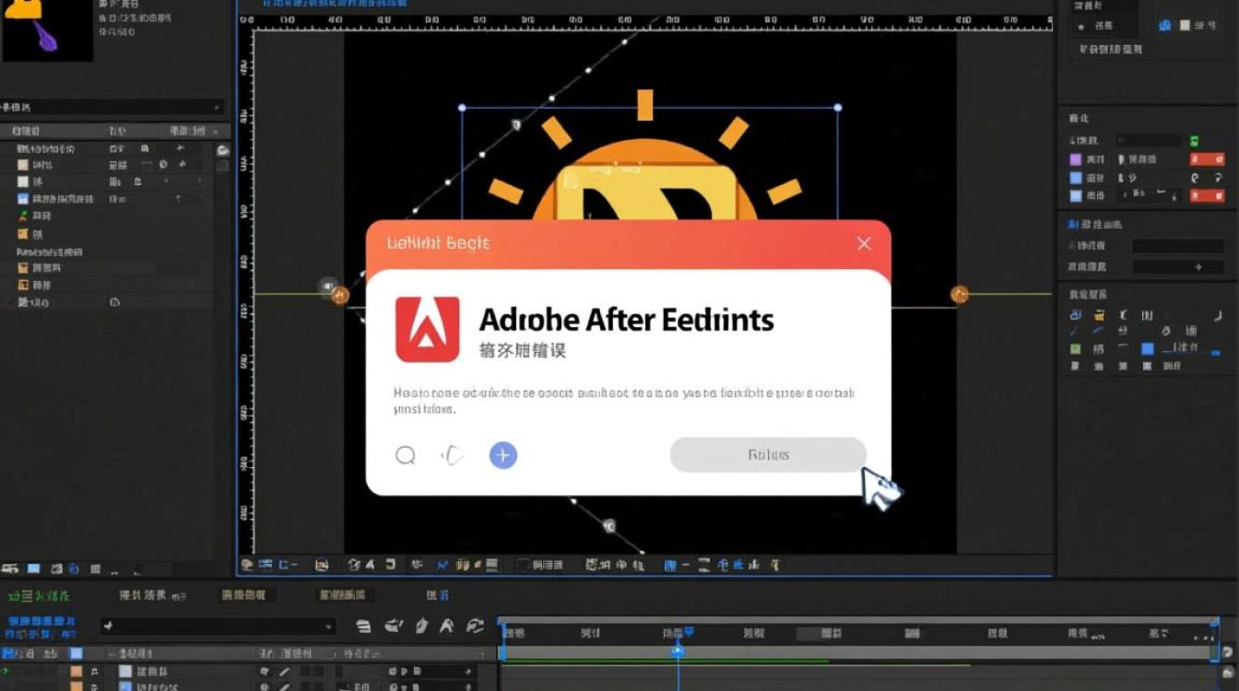Select the top right selection handle on canvas
Screen dimensions: 1239x691
[838, 108]
